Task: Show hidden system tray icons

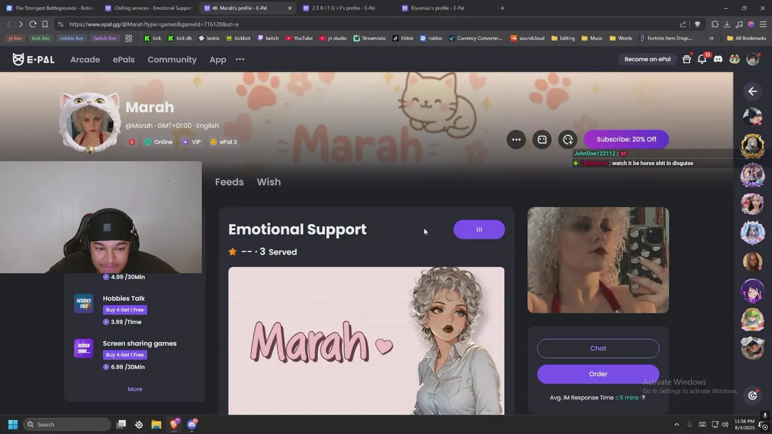Action: [x=676, y=424]
